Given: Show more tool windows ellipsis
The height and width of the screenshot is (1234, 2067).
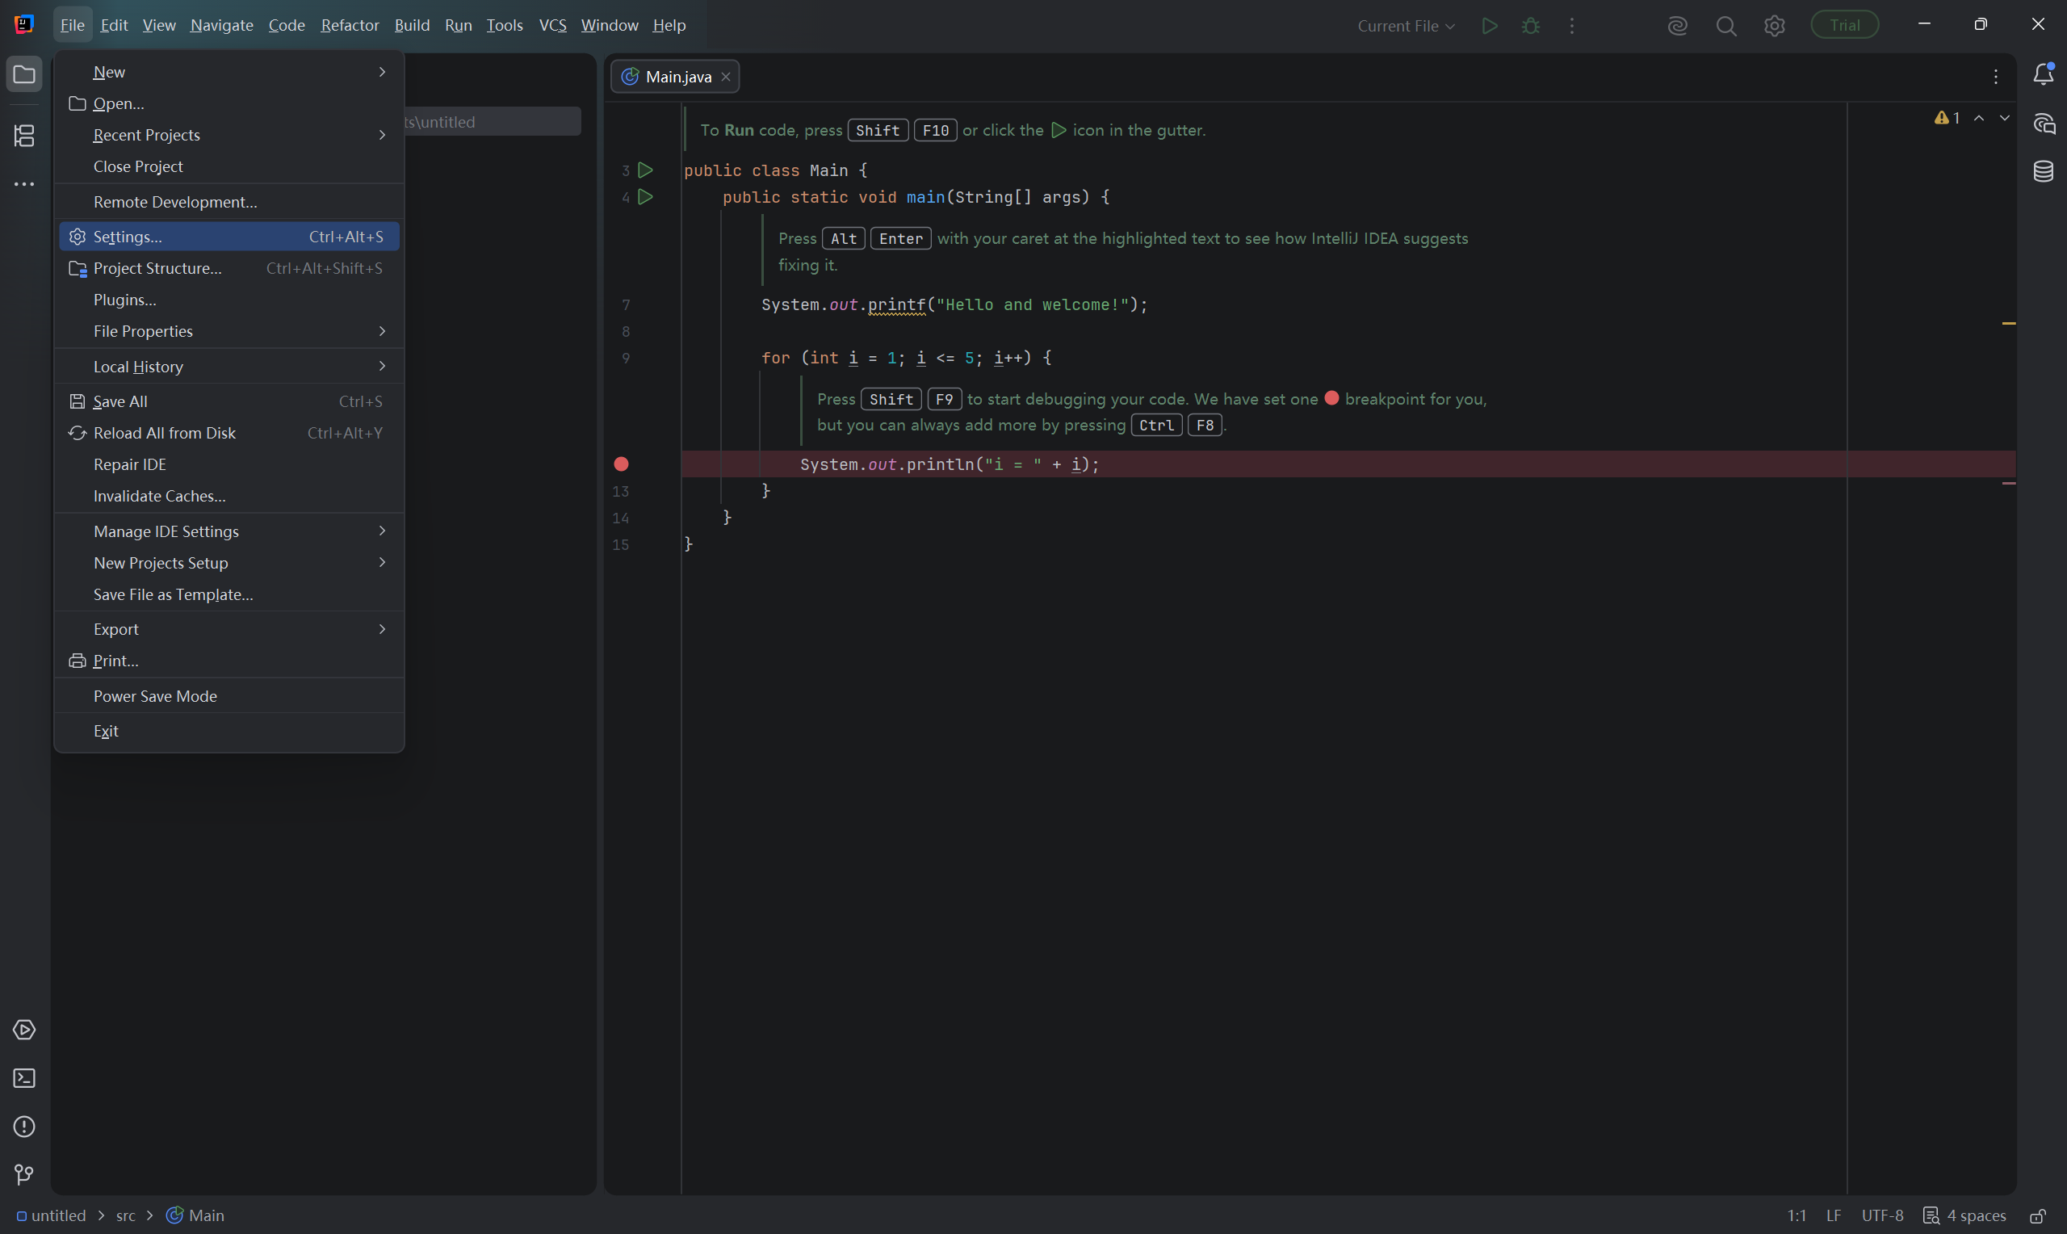Looking at the screenshot, I should coord(24,184).
